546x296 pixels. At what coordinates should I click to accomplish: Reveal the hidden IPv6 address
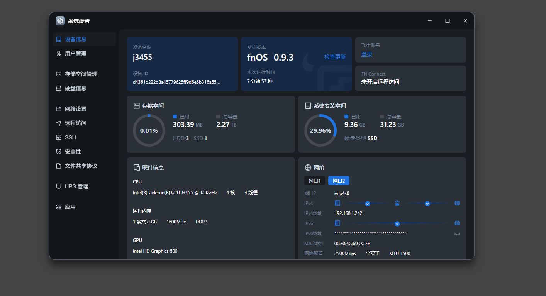[457, 233]
